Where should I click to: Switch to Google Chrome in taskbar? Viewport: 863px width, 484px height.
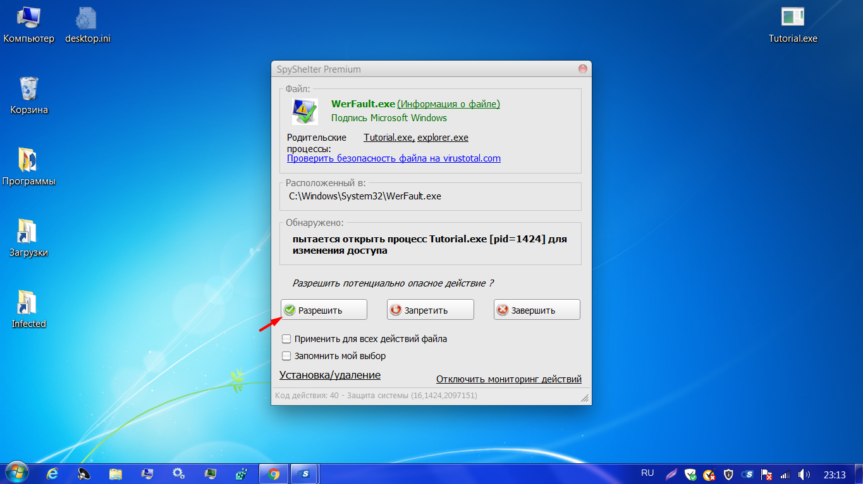(274, 473)
